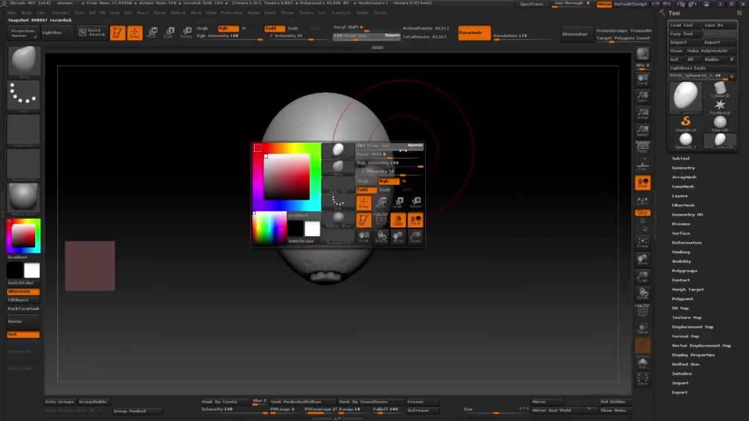The width and height of the screenshot is (749, 421).
Task: Expand the FiberMesh section
Action: [683, 205]
